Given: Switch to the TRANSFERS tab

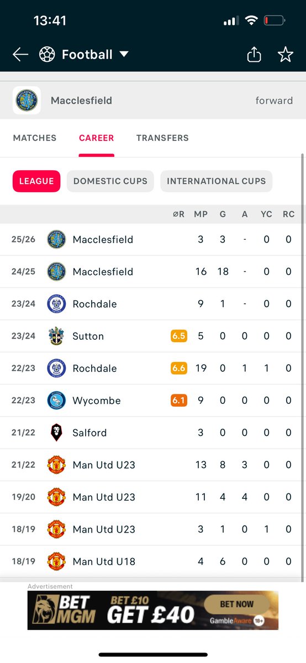Looking at the screenshot, I should coord(162,138).
